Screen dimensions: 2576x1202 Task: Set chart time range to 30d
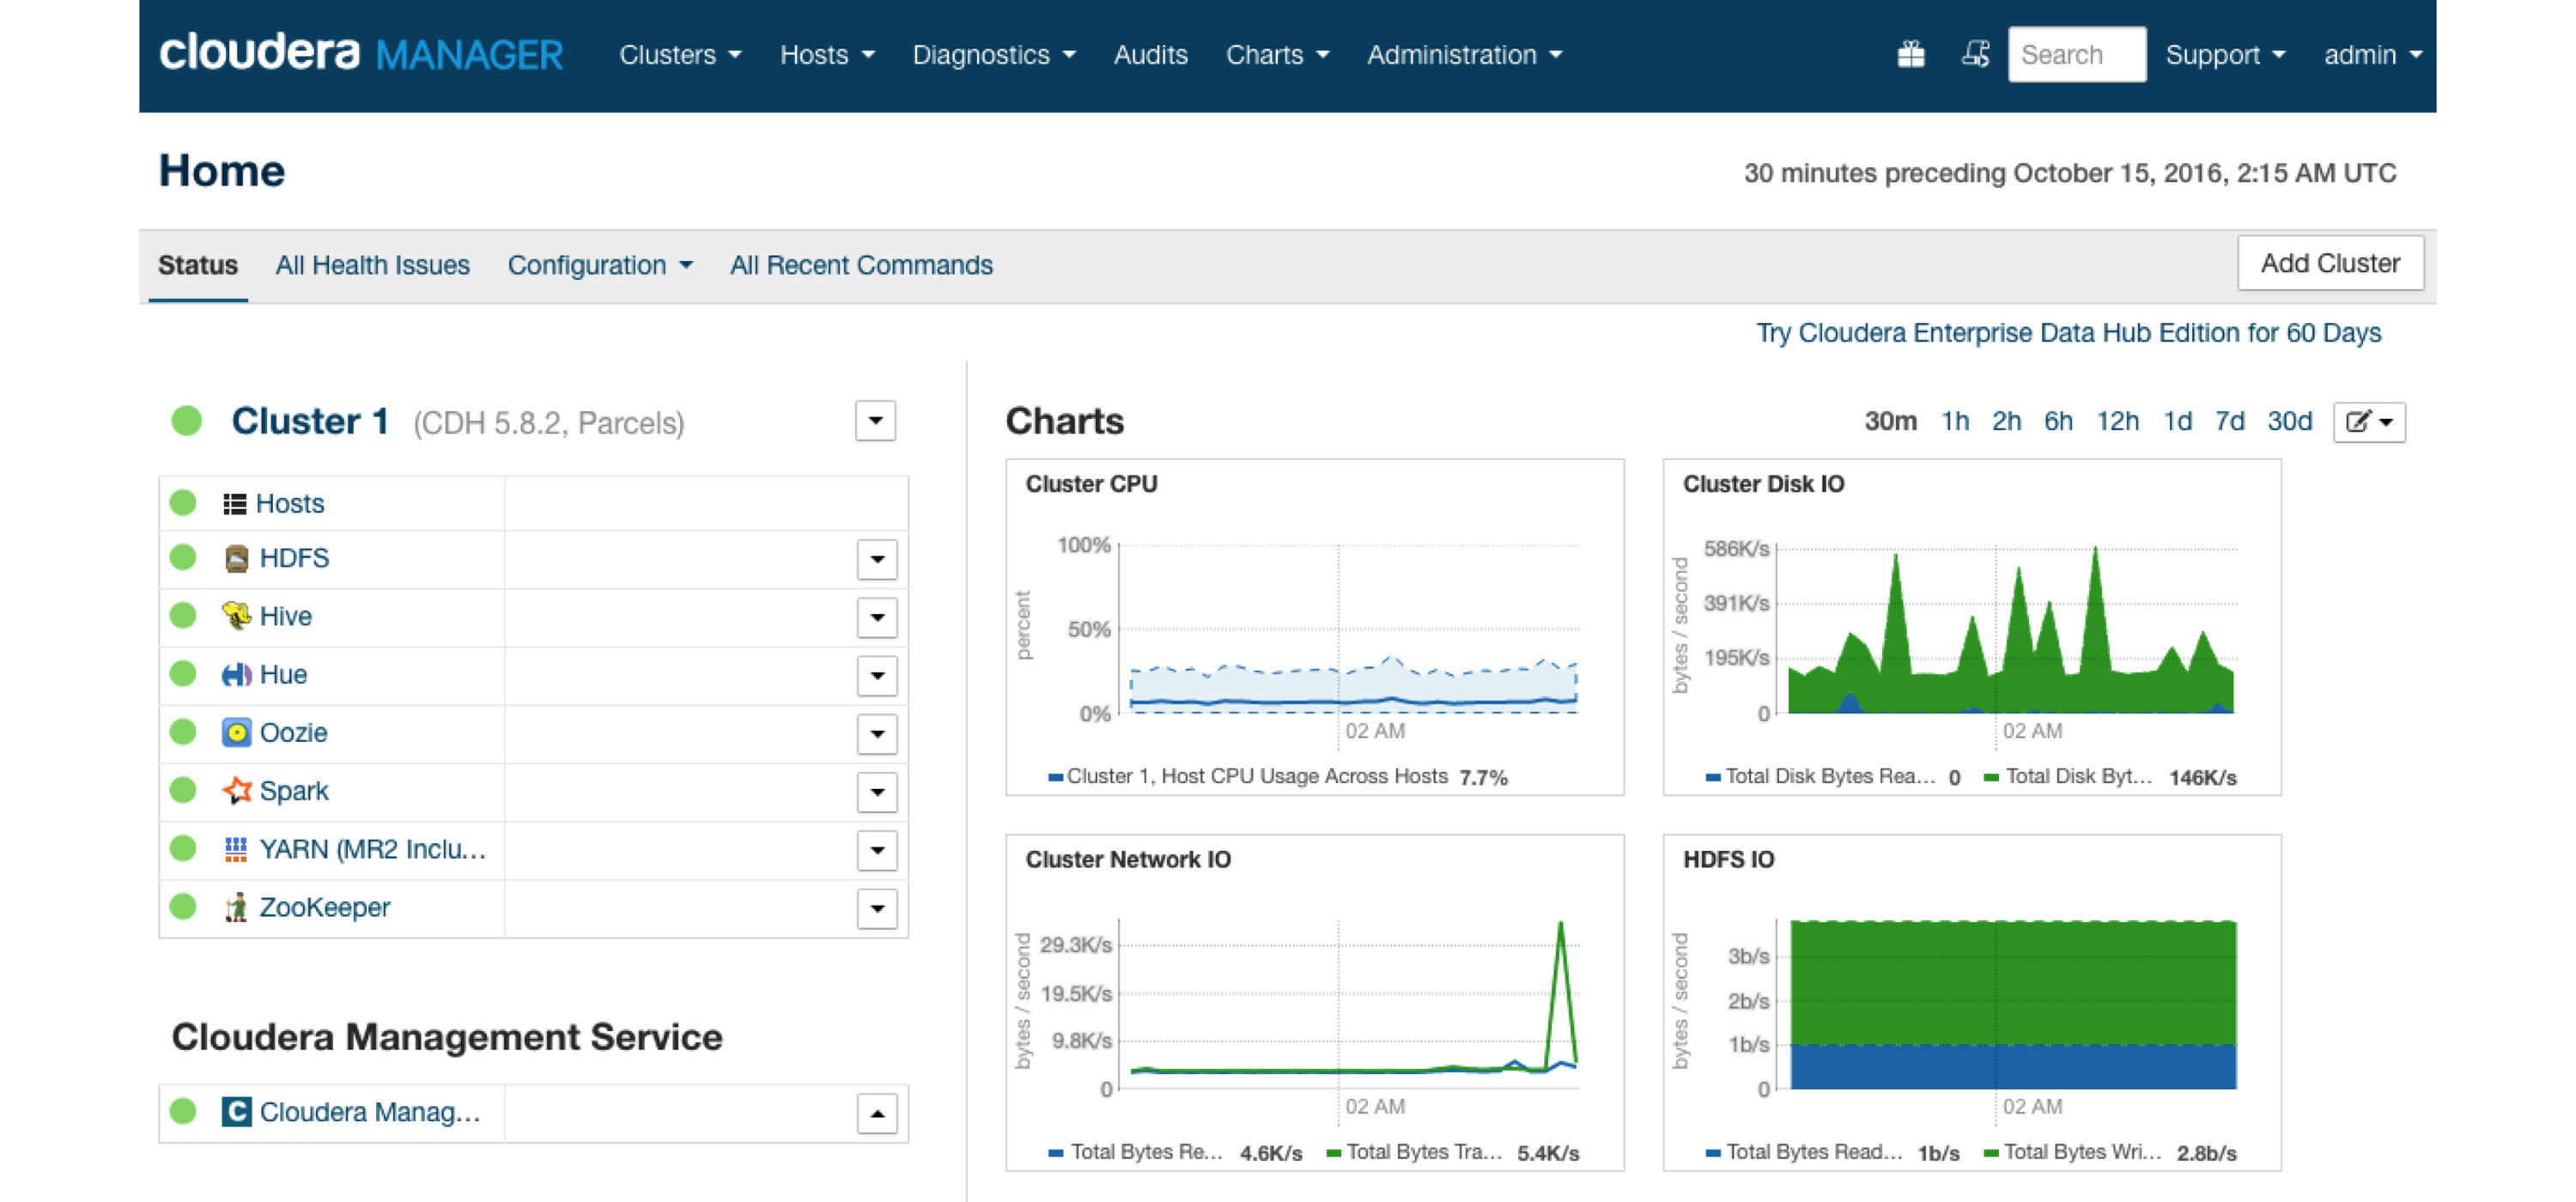pos(2289,421)
